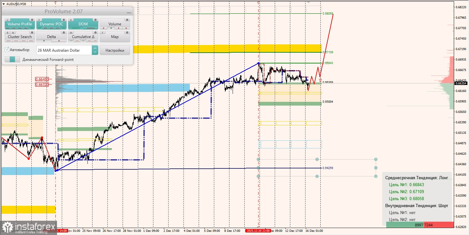The width and height of the screenshot is (469, 235).
Task: Toggle the Автовыбор checkbox
Action: 7,49
